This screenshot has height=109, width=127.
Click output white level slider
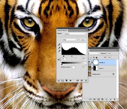pyautogui.click(x=86, y=64)
